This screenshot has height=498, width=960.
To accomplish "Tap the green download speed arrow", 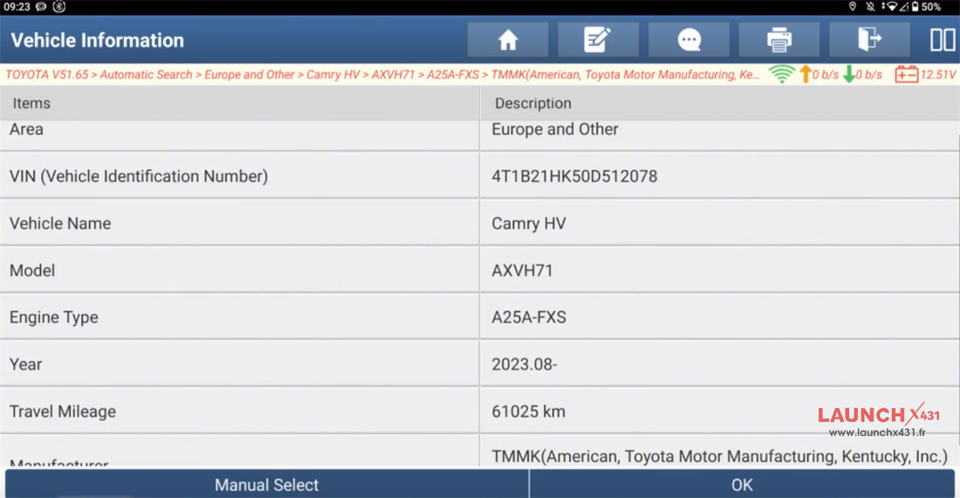I will coord(849,74).
